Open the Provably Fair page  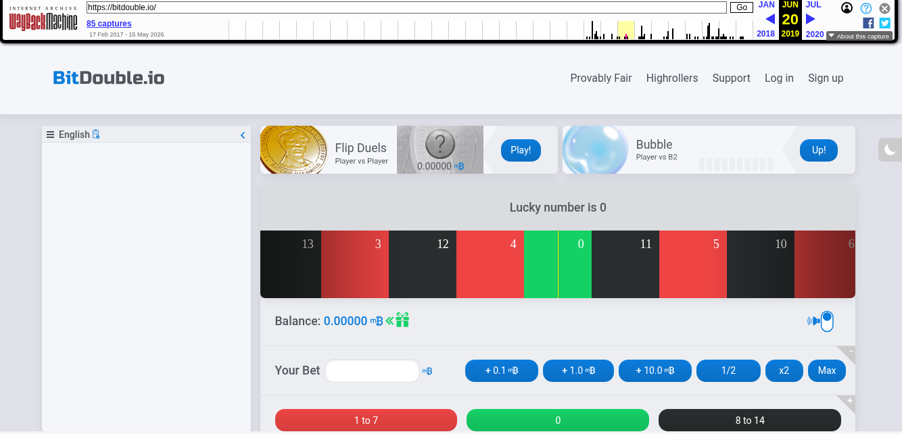(x=601, y=78)
